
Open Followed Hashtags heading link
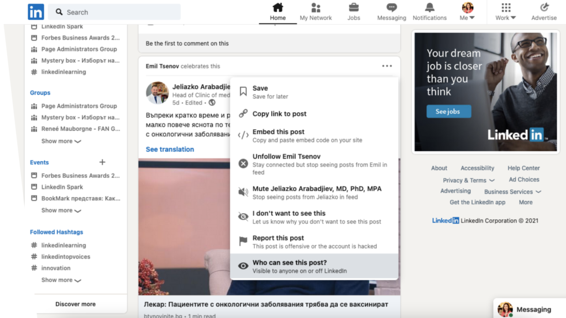click(56, 232)
